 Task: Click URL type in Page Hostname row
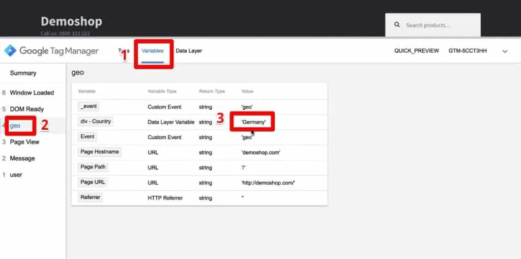click(153, 153)
